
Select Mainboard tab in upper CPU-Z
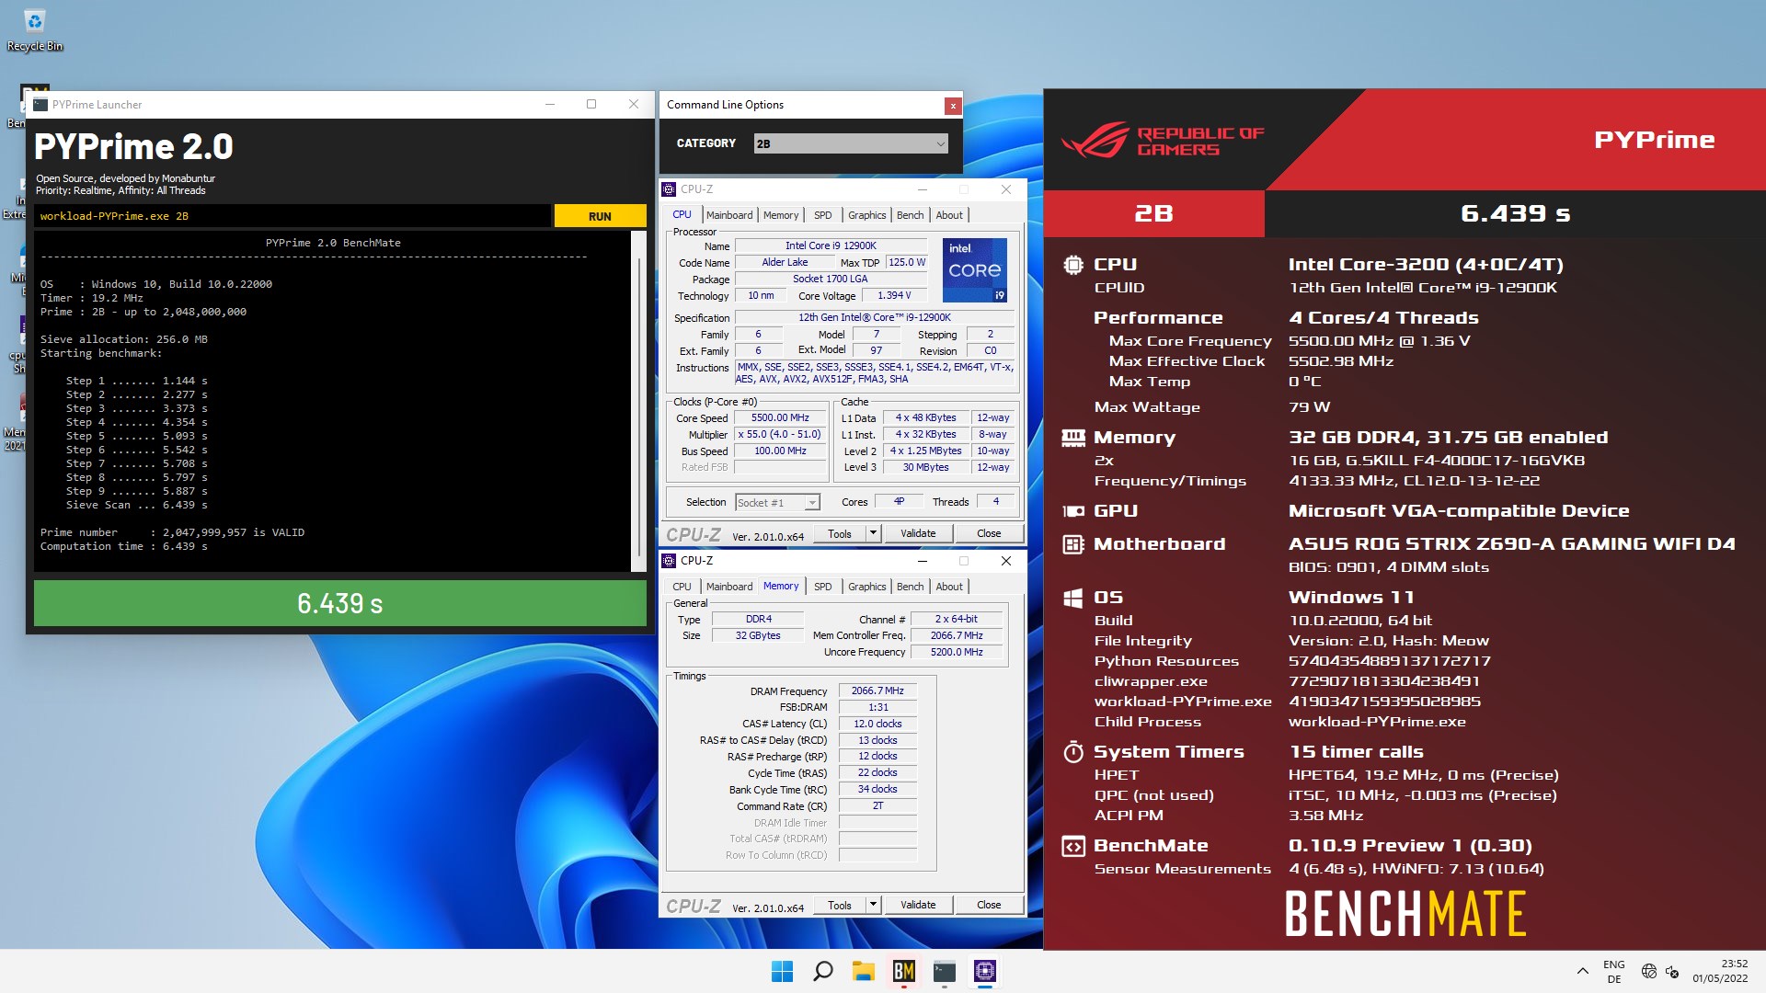(x=729, y=215)
